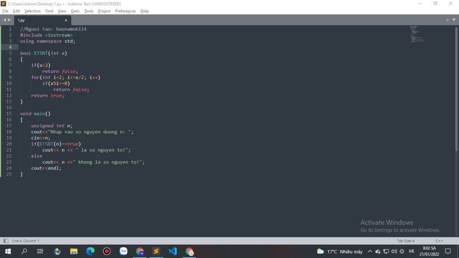
Task: Open Visual Studio Code from taskbar
Action: coord(173,251)
